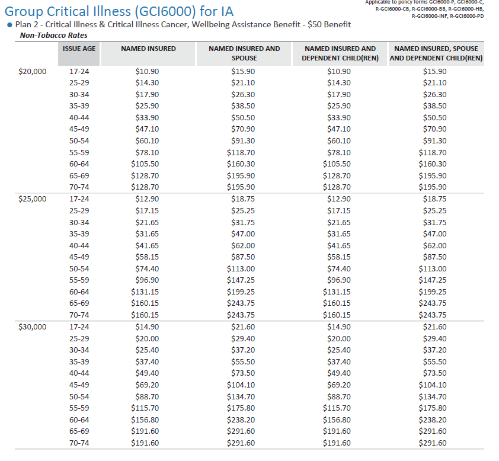
Task: Click NAMED INSURED AND DEPENDENT CHILD(REN) header
Action: 340,53
